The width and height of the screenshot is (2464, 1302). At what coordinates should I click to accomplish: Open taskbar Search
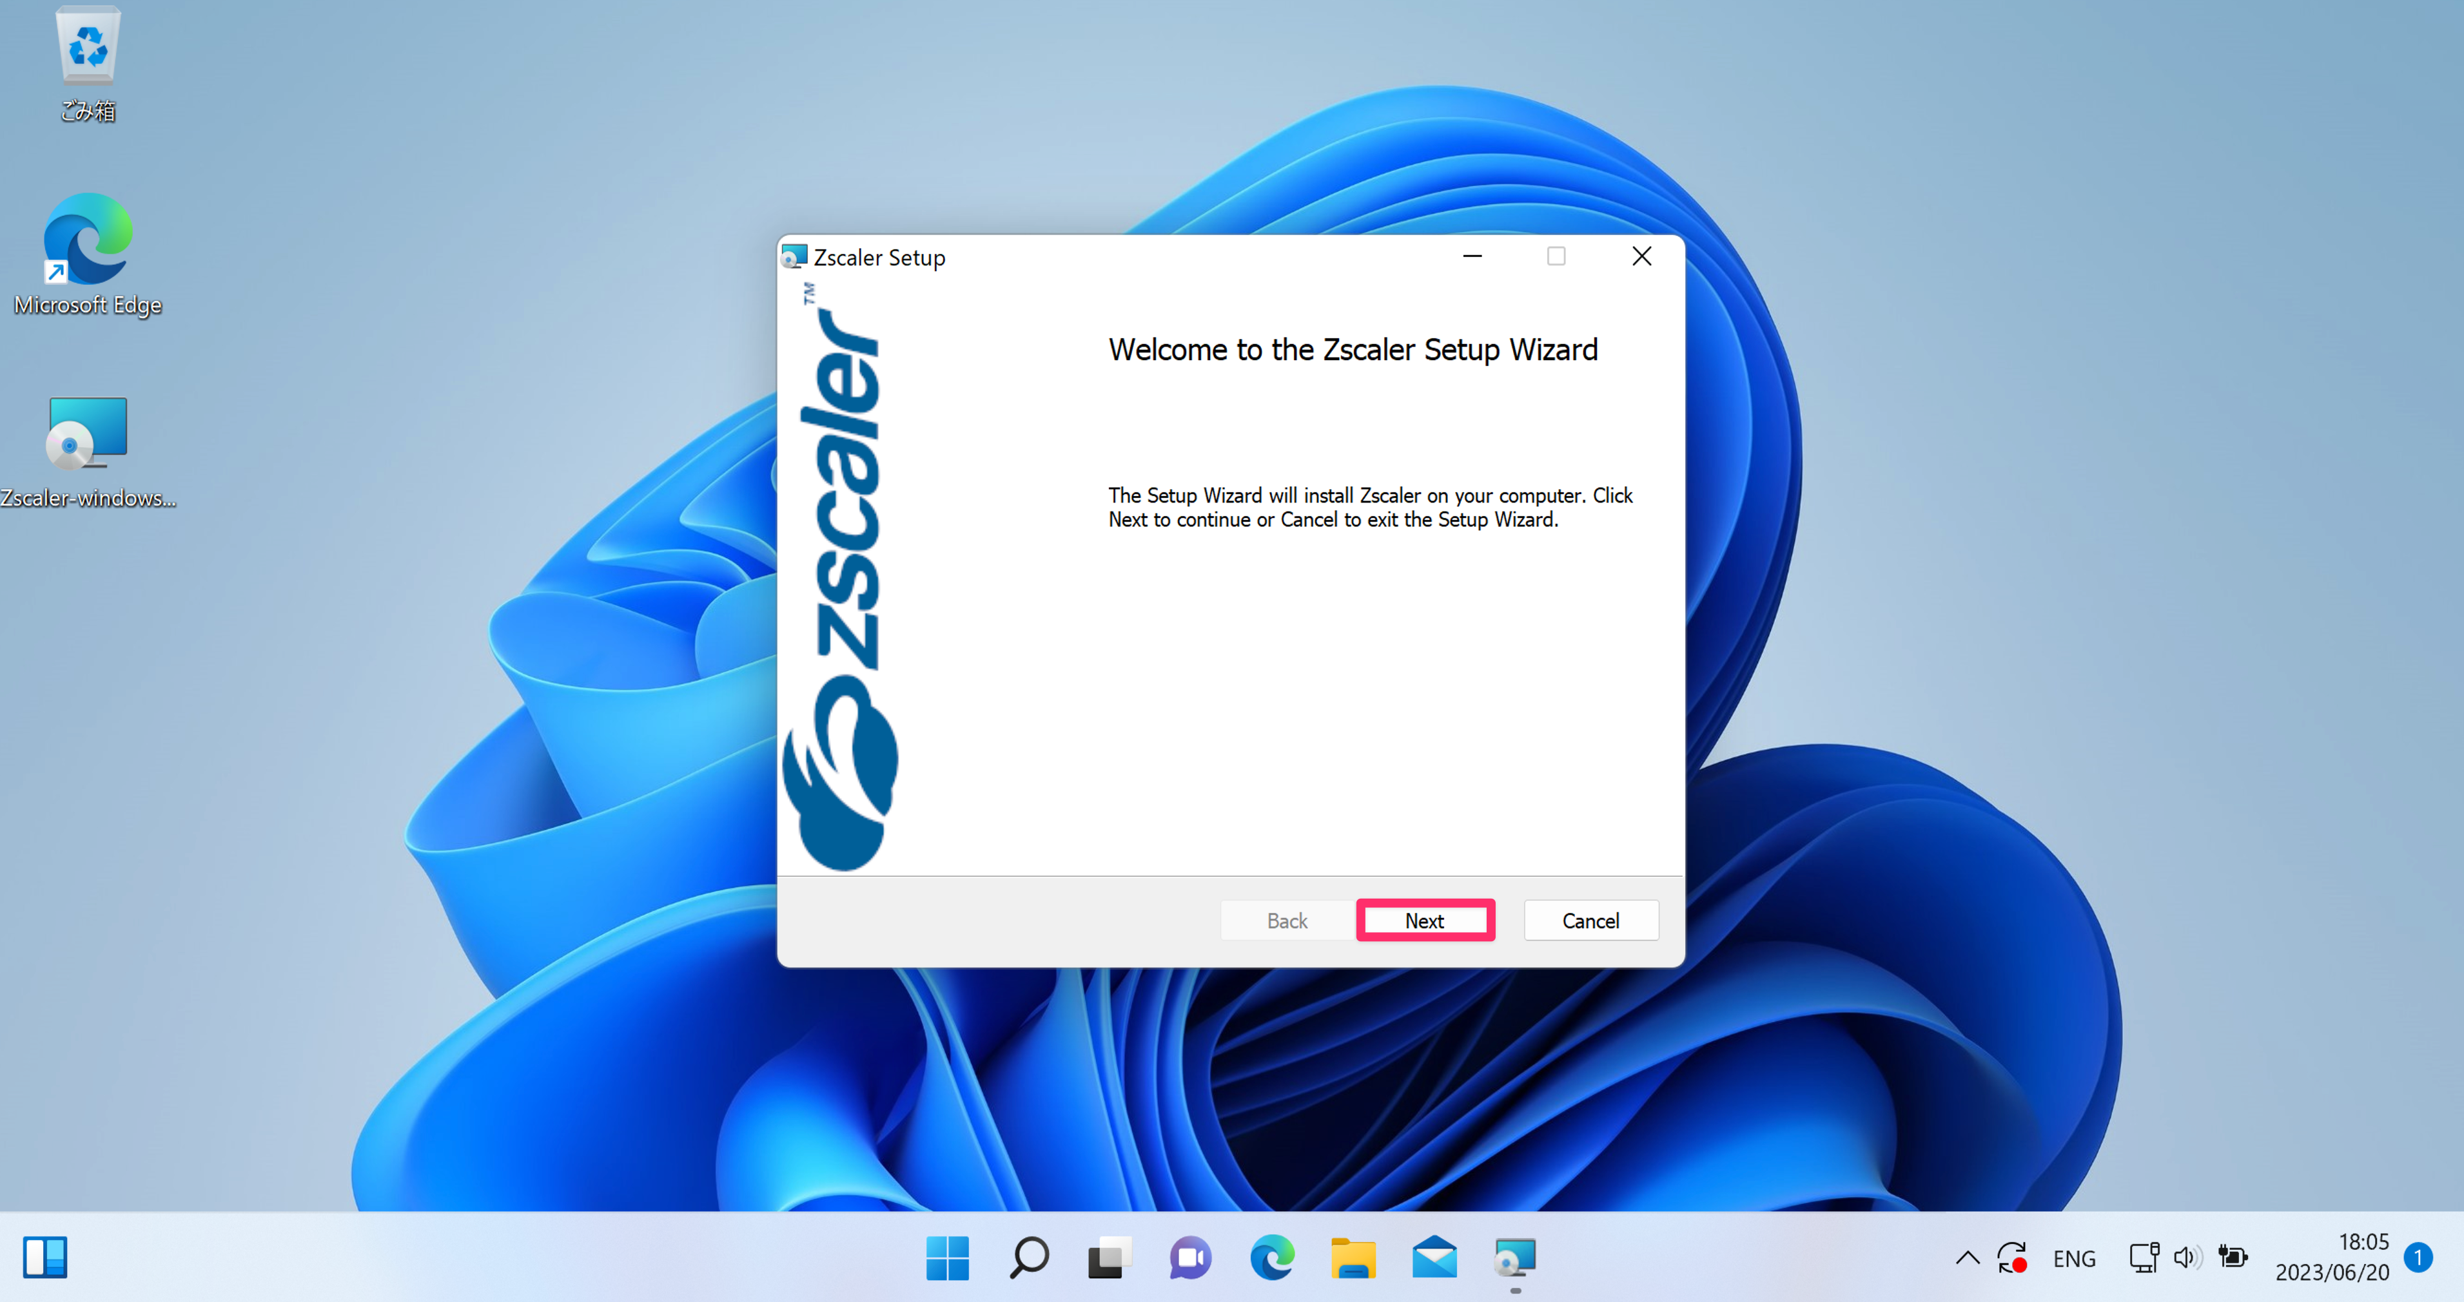pos(1028,1257)
